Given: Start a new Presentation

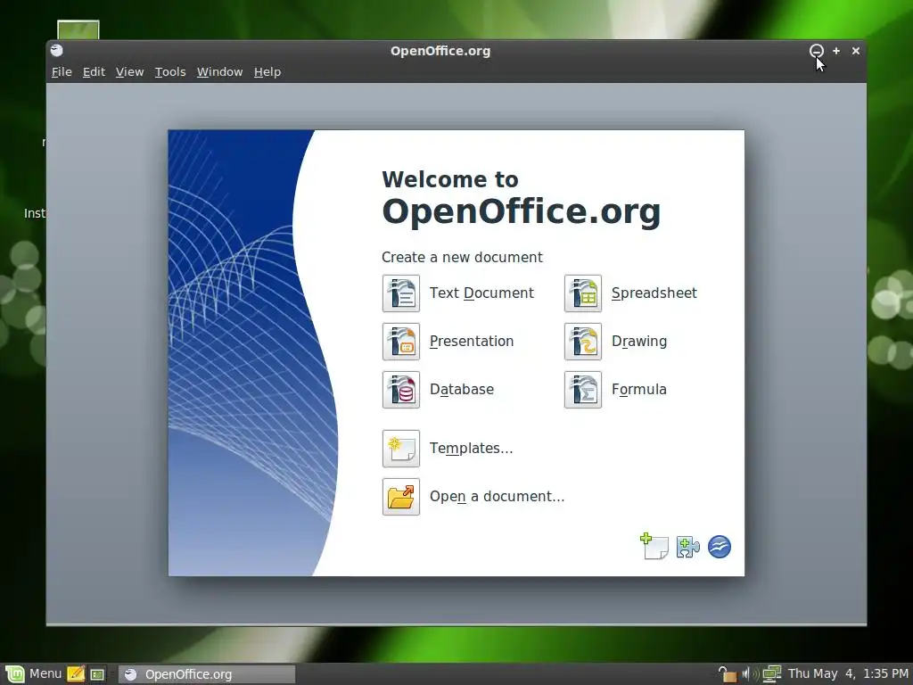Looking at the screenshot, I should point(400,342).
